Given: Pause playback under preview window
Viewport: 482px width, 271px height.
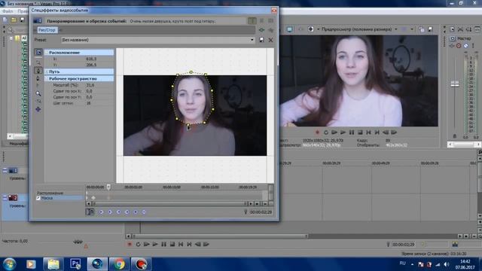Looking at the screenshot, I should pyautogui.click(x=352, y=132).
